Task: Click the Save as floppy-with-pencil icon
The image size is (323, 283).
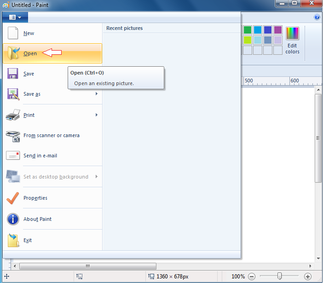Action: coord(13,94)
